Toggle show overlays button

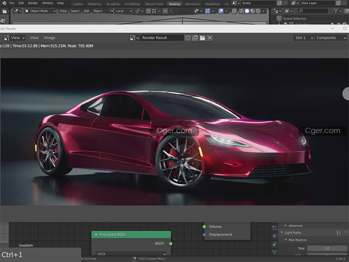click(221, 11)
